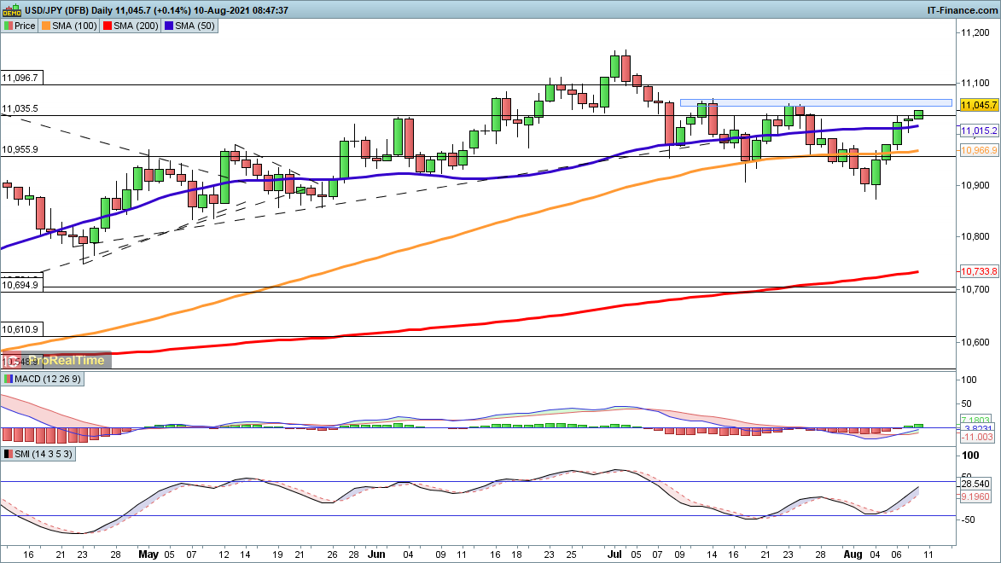Click the MACD value -11.003 tag

pos(977,437)
